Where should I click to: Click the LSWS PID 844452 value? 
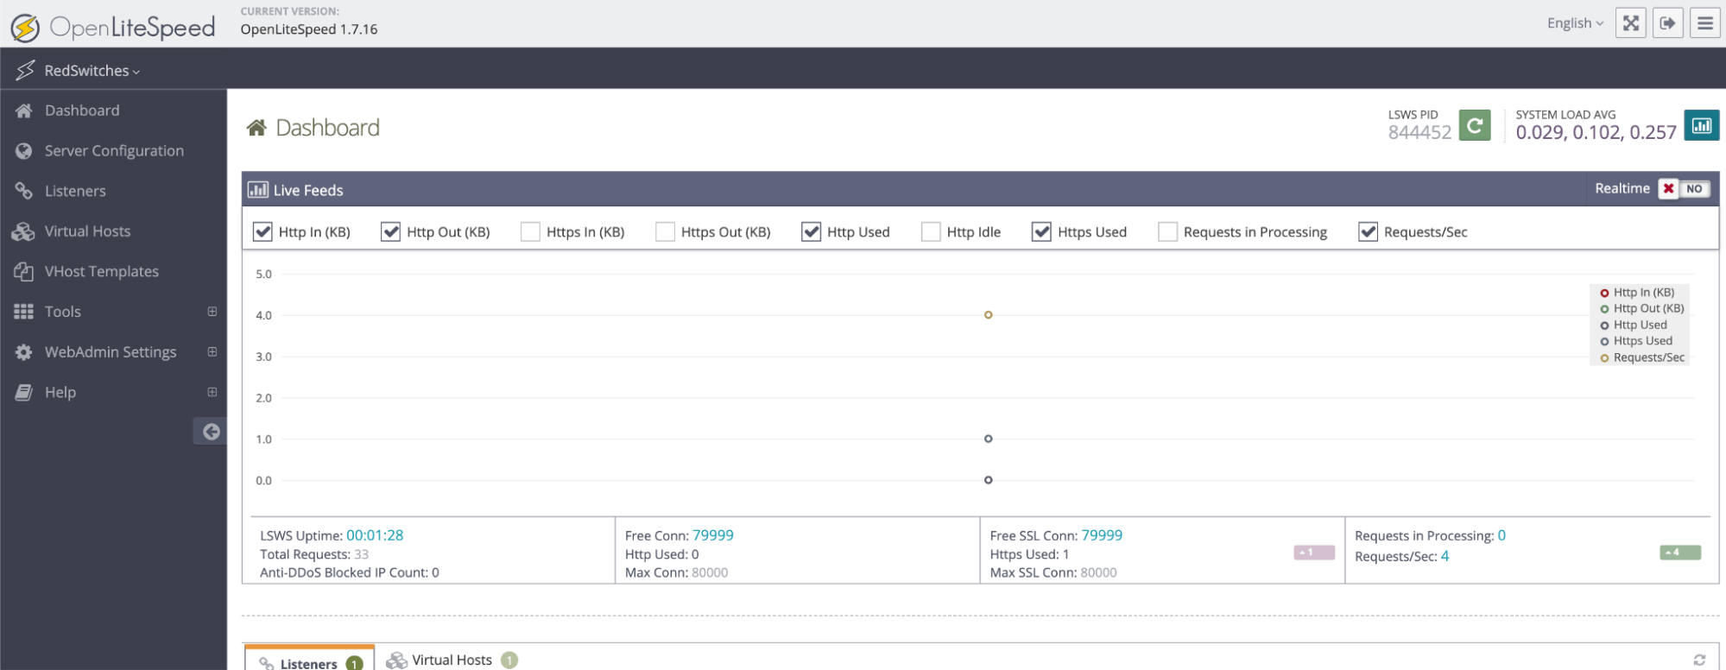click(1419, 132)
